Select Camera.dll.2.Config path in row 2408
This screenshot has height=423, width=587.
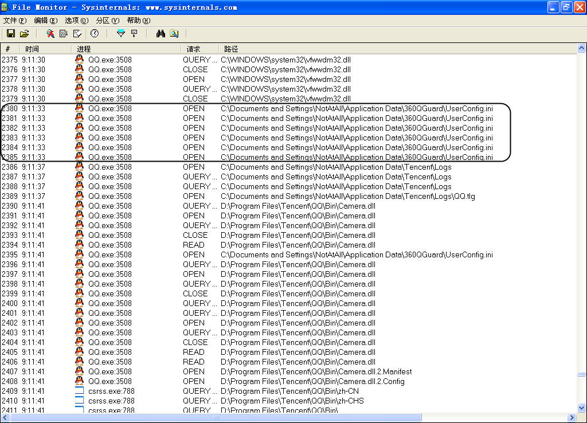coord(312,381)
